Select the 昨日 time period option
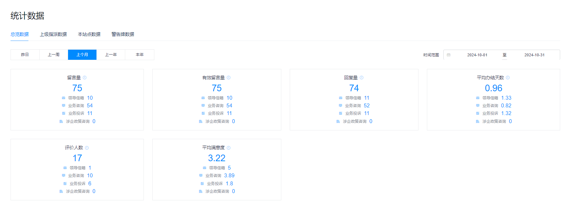Viewport: 570px width, 214px height. [x=25, y=55]
